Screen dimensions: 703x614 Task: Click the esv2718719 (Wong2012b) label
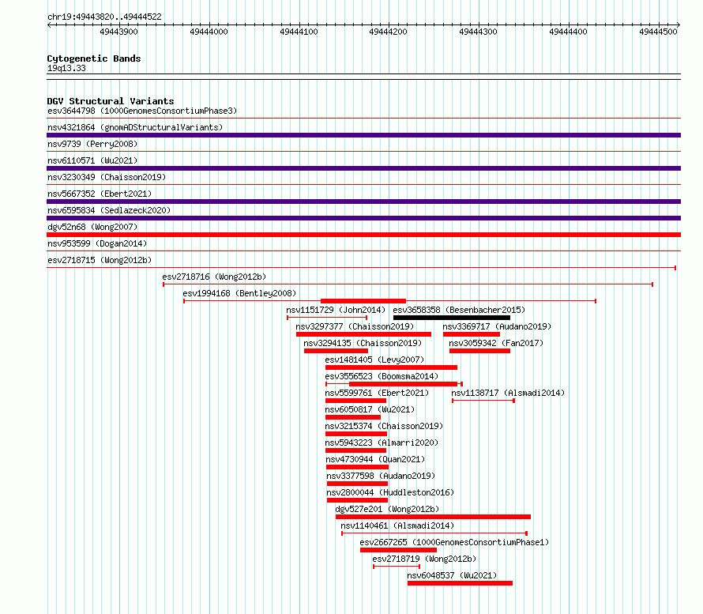click(424, 559)
